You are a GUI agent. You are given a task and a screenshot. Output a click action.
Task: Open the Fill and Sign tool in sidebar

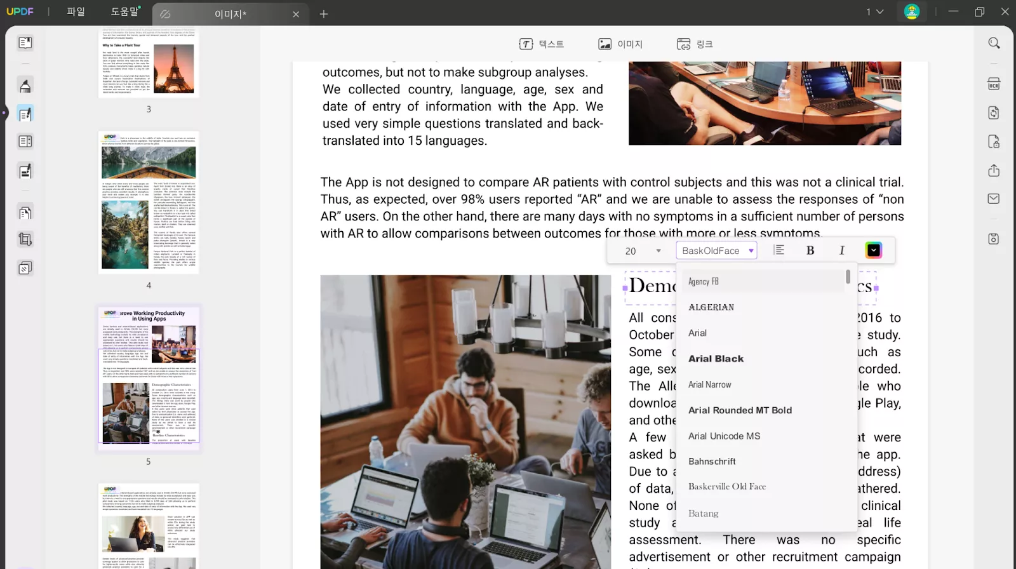tap(25, 171)
